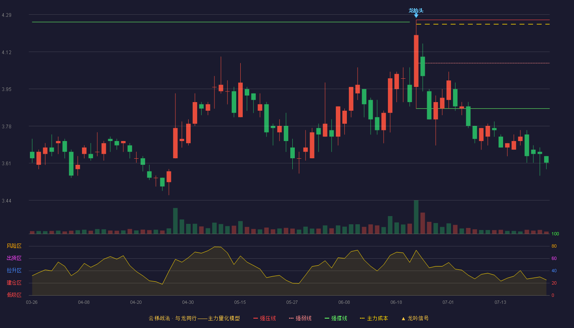
Task: Toggle the 强撑线 legend item
Action: (336, 318)
